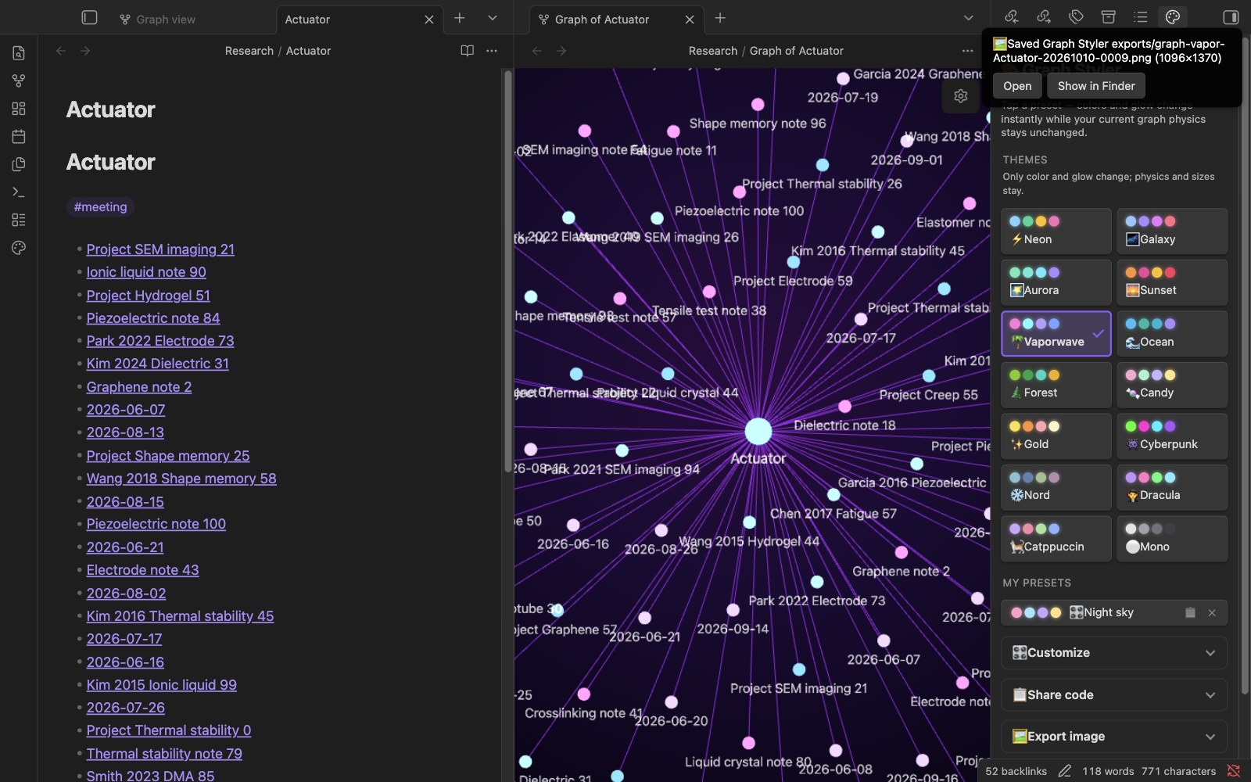1251x782 pixels.
Task: Open canvas icon in left ribbon
Action: [x=19, y=109]
